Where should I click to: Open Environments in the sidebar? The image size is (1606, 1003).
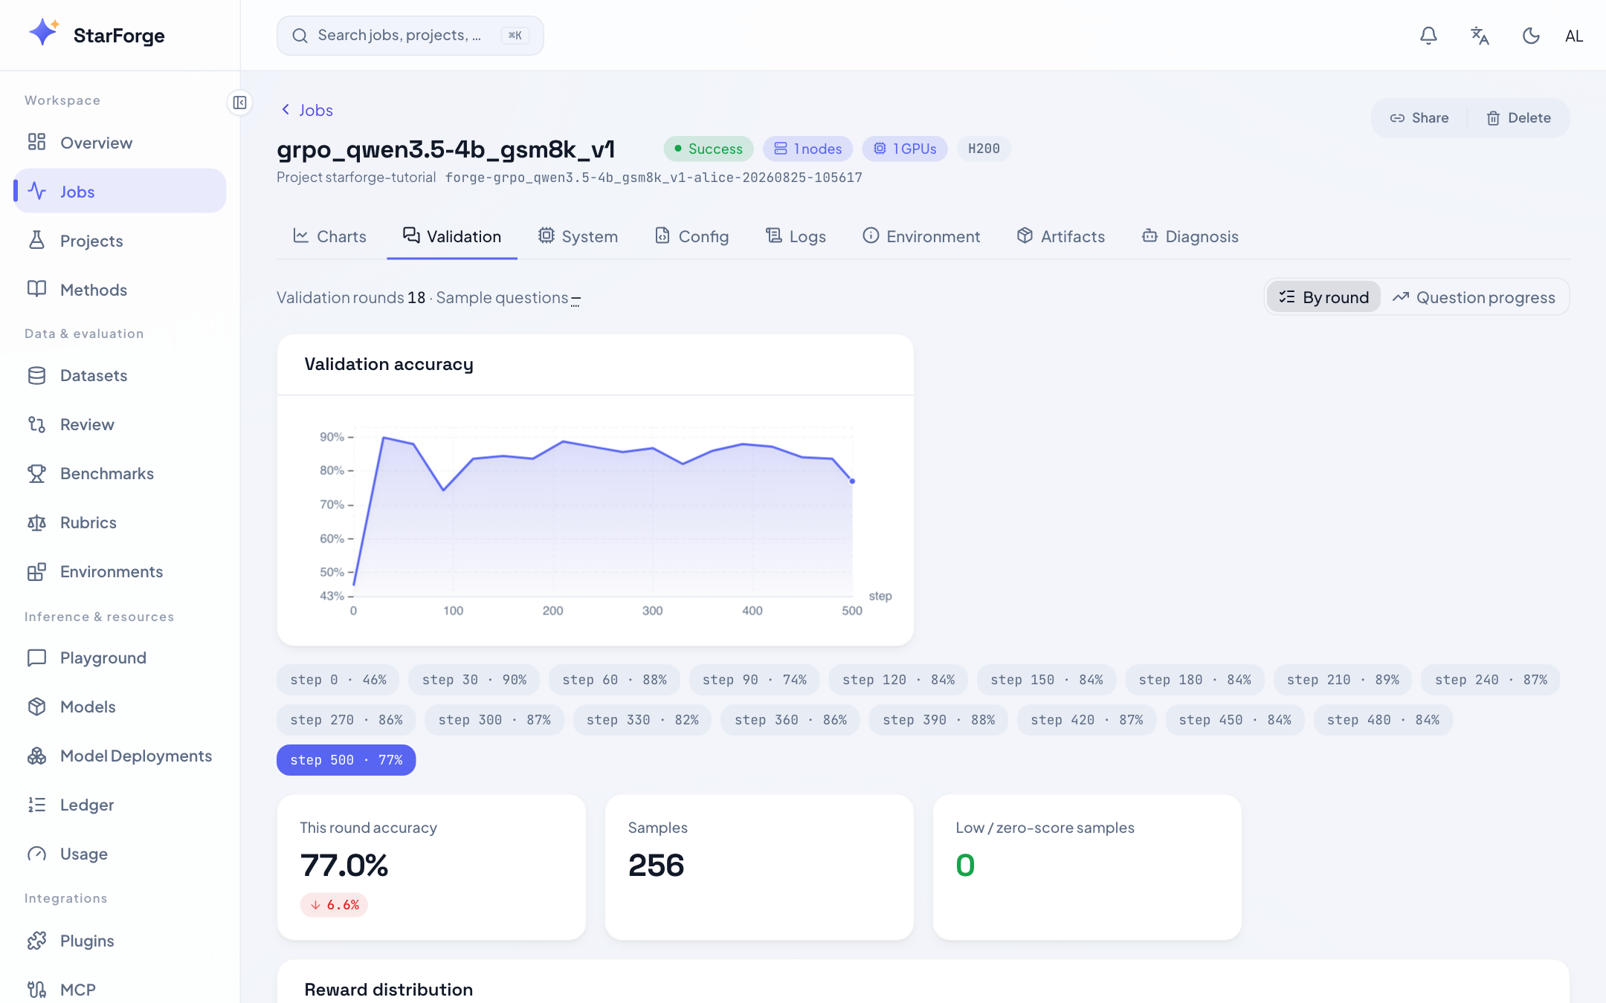click(120, 571)
